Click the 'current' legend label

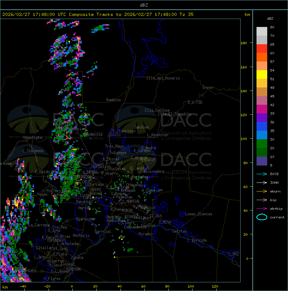pyautogui.click(x=277, y=217)
